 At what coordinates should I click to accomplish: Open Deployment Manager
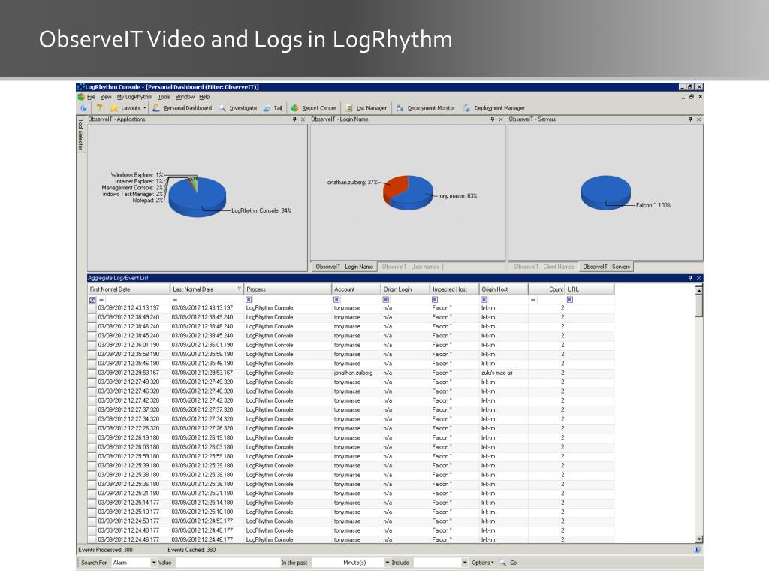494,108
